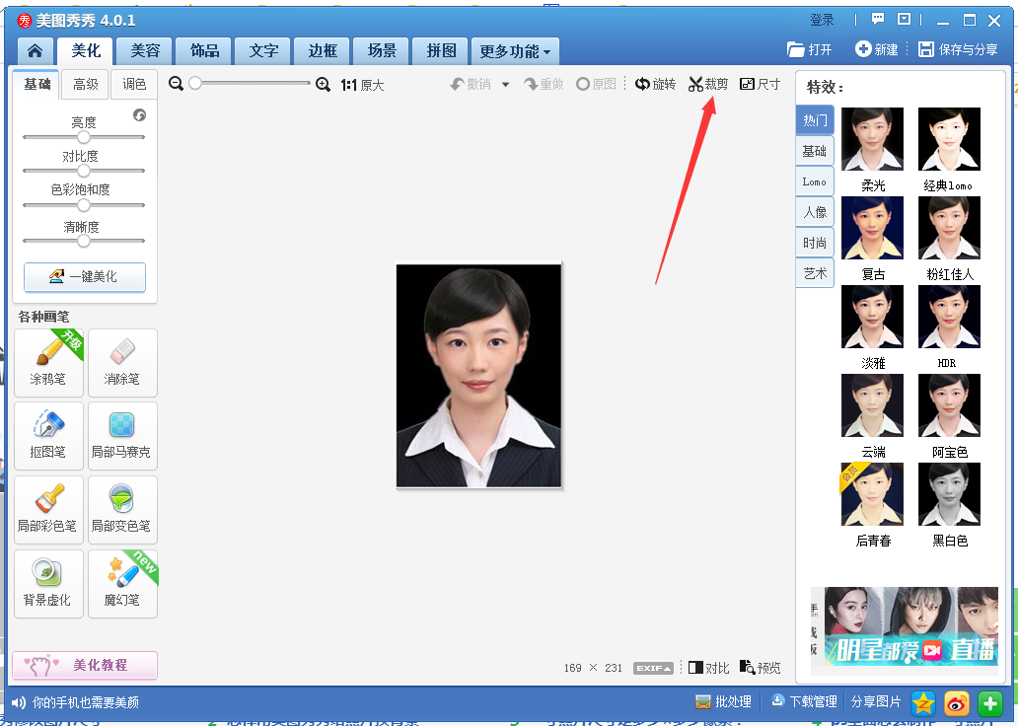Share to Weibo icon

[957, 702]
